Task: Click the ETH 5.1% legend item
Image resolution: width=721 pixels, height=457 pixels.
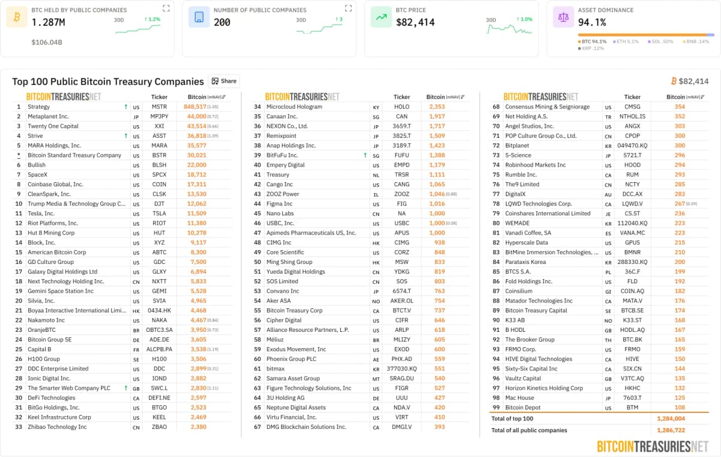Action: pos(625,41)
